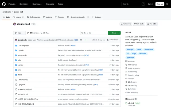Focus the top Search field
171x107 pixels.
(133, 4)
